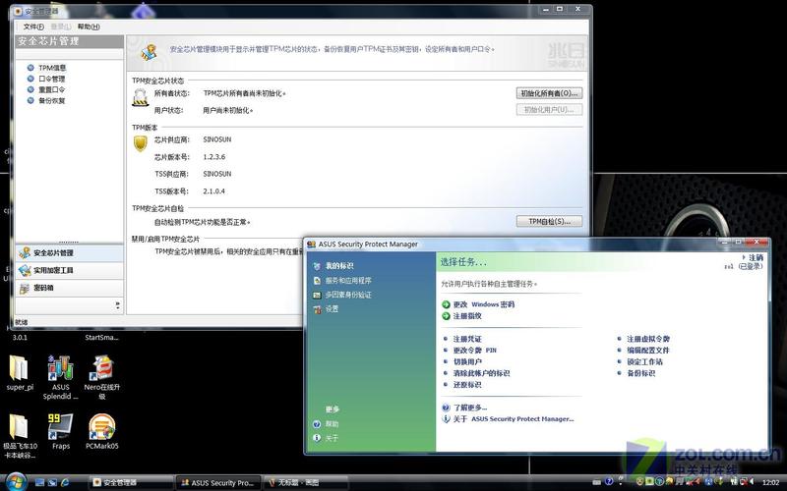Switch to ASUS Security Pro... taskbar button
This screenshot has width=787, height=491.
(218, 482)
